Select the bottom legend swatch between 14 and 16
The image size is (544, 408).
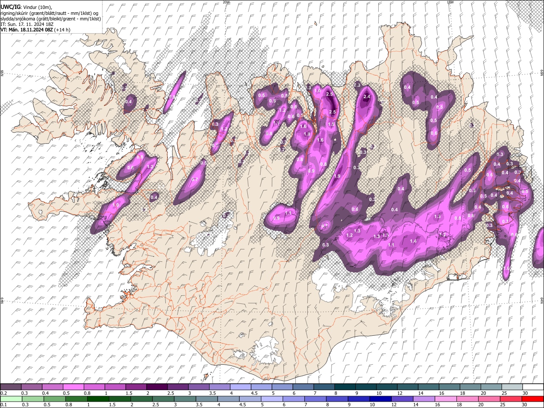coord(423,399)
